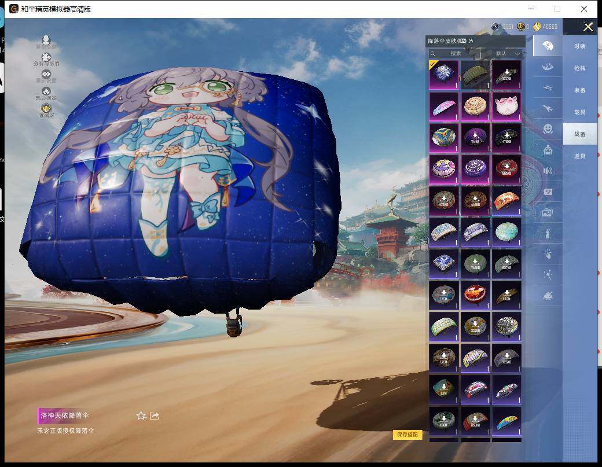Viewport: 602px width, 467px height.
Task: Switch to the 时装 tab
Action: [x=580, y=46]
